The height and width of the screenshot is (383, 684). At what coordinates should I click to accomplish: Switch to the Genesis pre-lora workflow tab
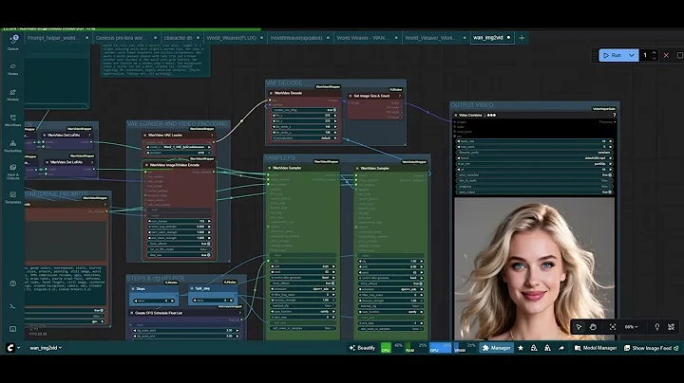[121, 38]
